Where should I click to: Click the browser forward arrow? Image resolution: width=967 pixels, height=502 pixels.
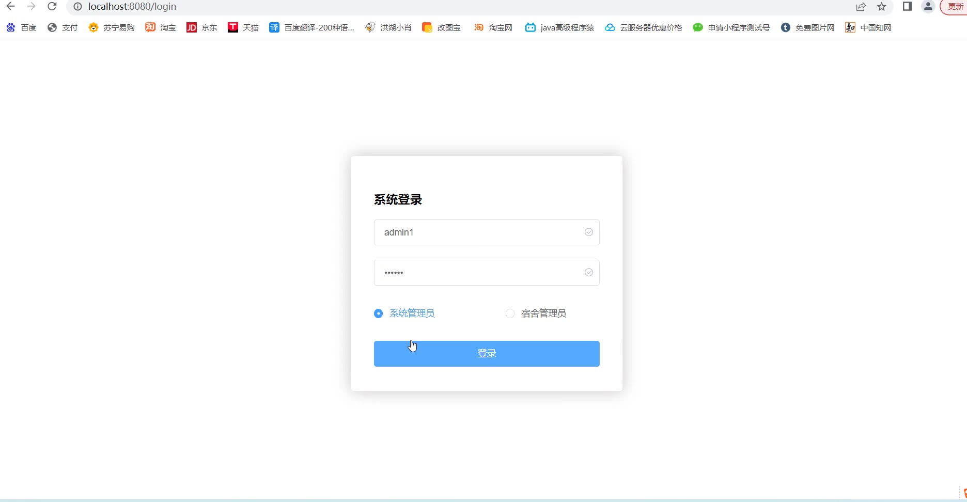pyautogui.click(x=31, y=7)
